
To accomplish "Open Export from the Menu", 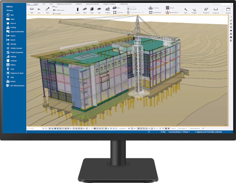I will coord(11,40).
